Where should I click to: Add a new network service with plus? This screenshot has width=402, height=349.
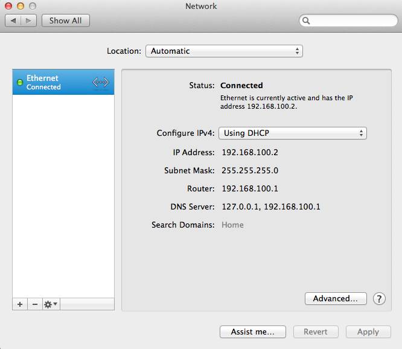pos(20,304)
